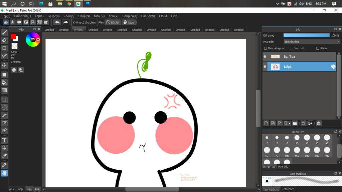Pick the Bucket fill tool
This screenshot has width=342, height=192.
pos(4,82)
